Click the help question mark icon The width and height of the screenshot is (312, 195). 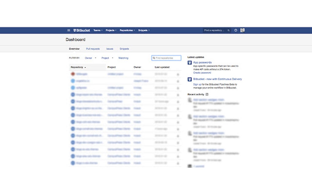click(235, 31)
